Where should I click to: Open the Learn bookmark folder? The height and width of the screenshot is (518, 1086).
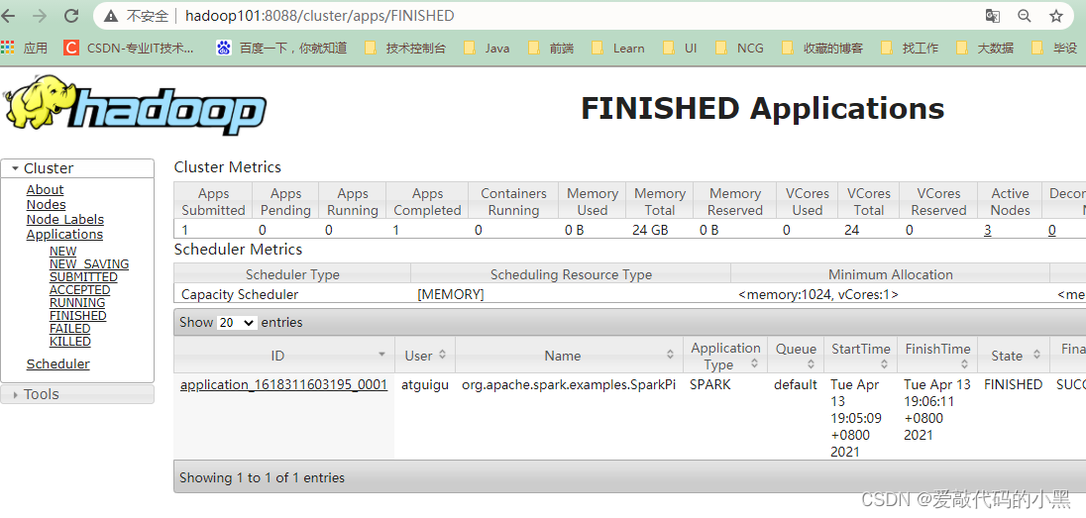click(x=617, y=48)
